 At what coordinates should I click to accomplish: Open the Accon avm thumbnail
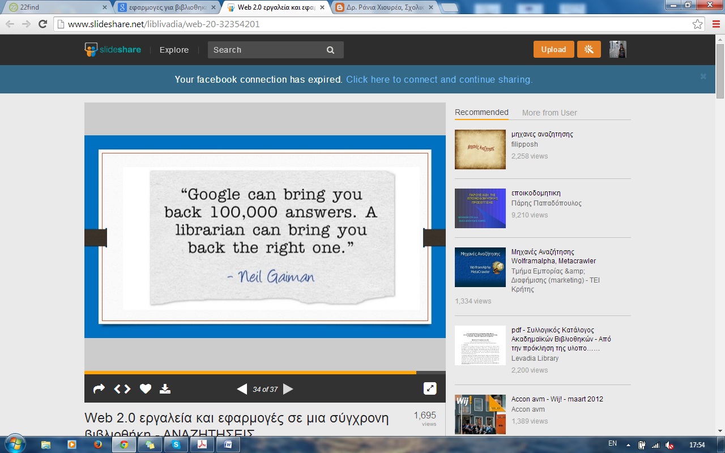coord(480,414)
